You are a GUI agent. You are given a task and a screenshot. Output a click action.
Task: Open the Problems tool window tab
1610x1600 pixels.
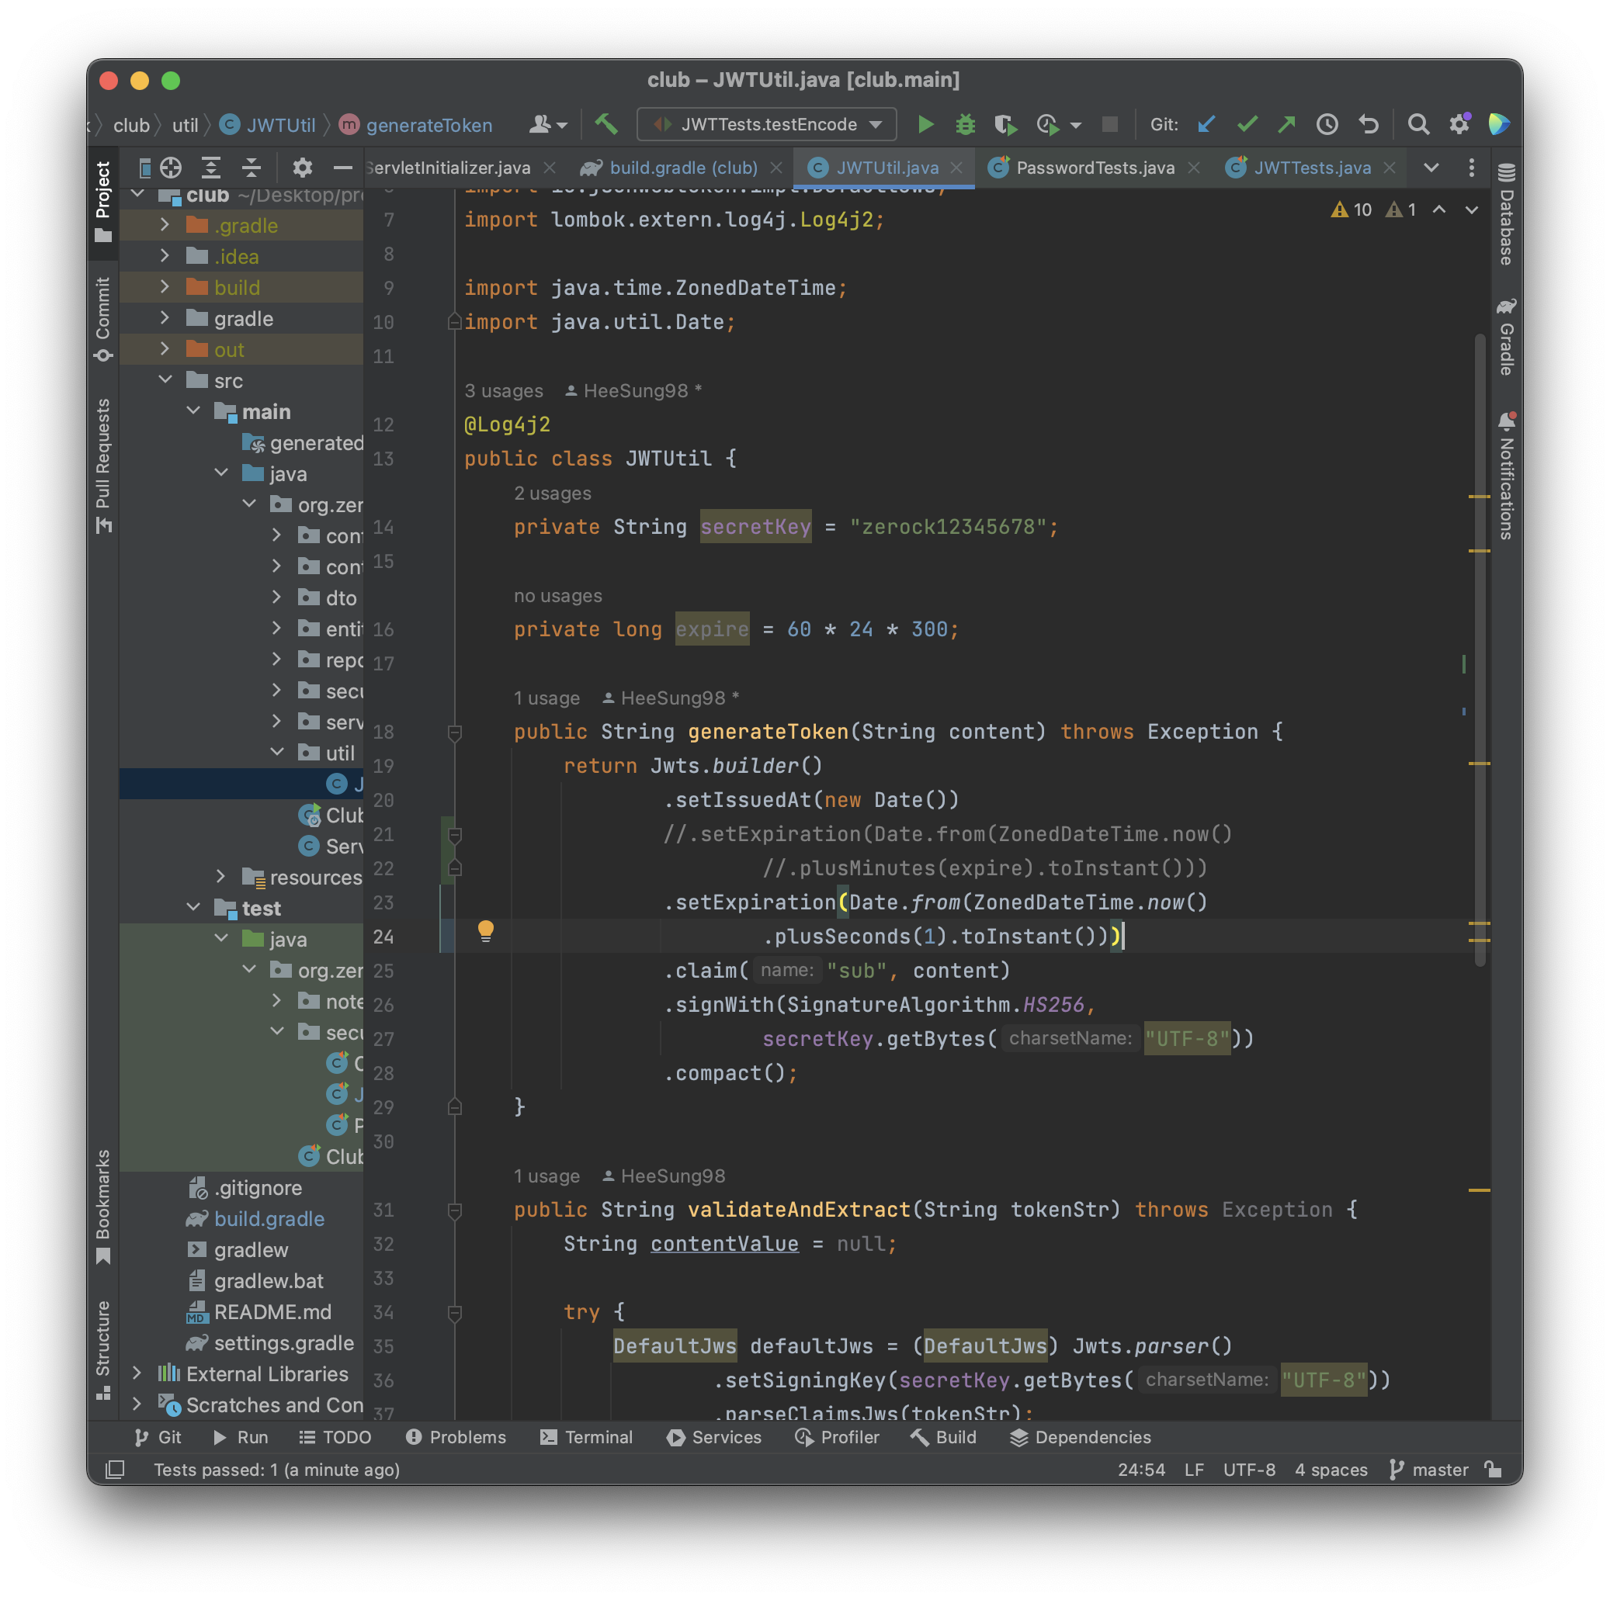[x=456, y=1438]
